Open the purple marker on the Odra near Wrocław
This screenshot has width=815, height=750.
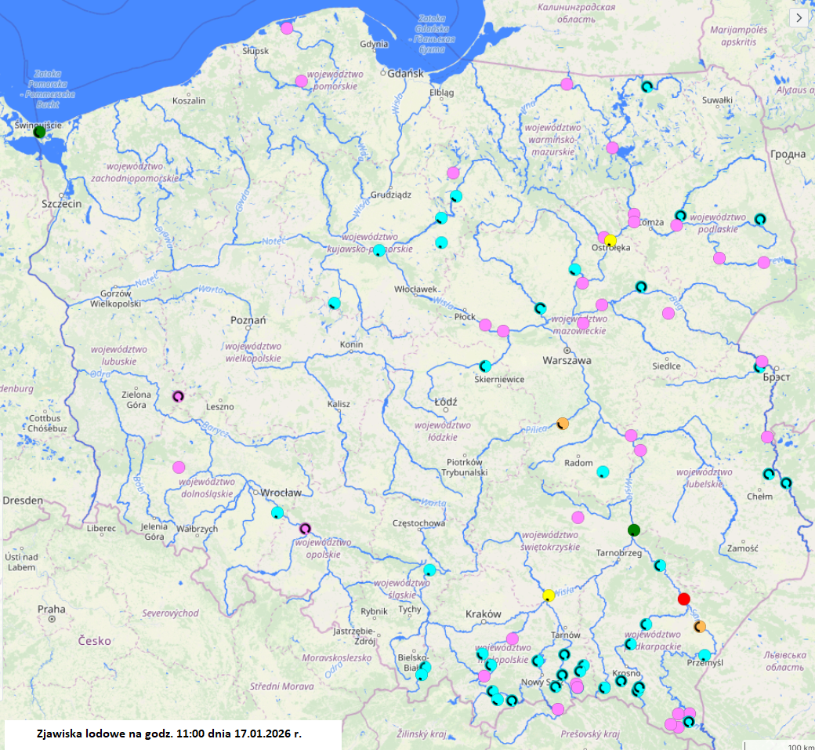point(306,527)
